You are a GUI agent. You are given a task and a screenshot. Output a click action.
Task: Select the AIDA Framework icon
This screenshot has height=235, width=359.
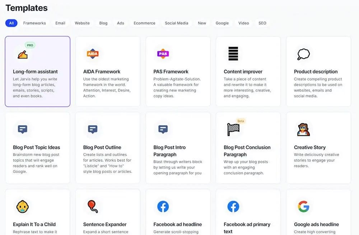pos(93,54)
